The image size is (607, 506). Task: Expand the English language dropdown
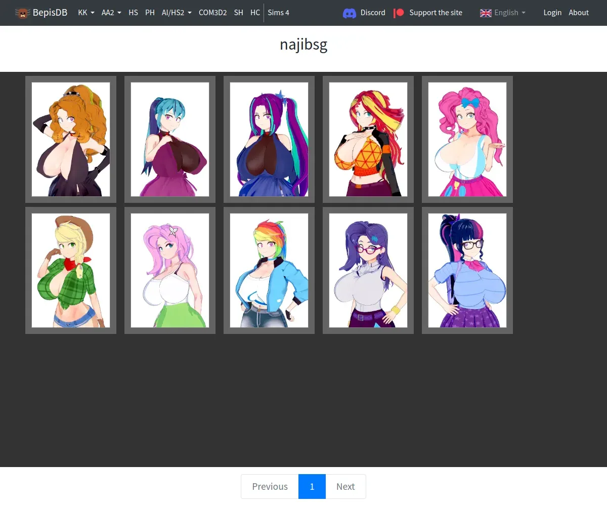coord(510,13)
